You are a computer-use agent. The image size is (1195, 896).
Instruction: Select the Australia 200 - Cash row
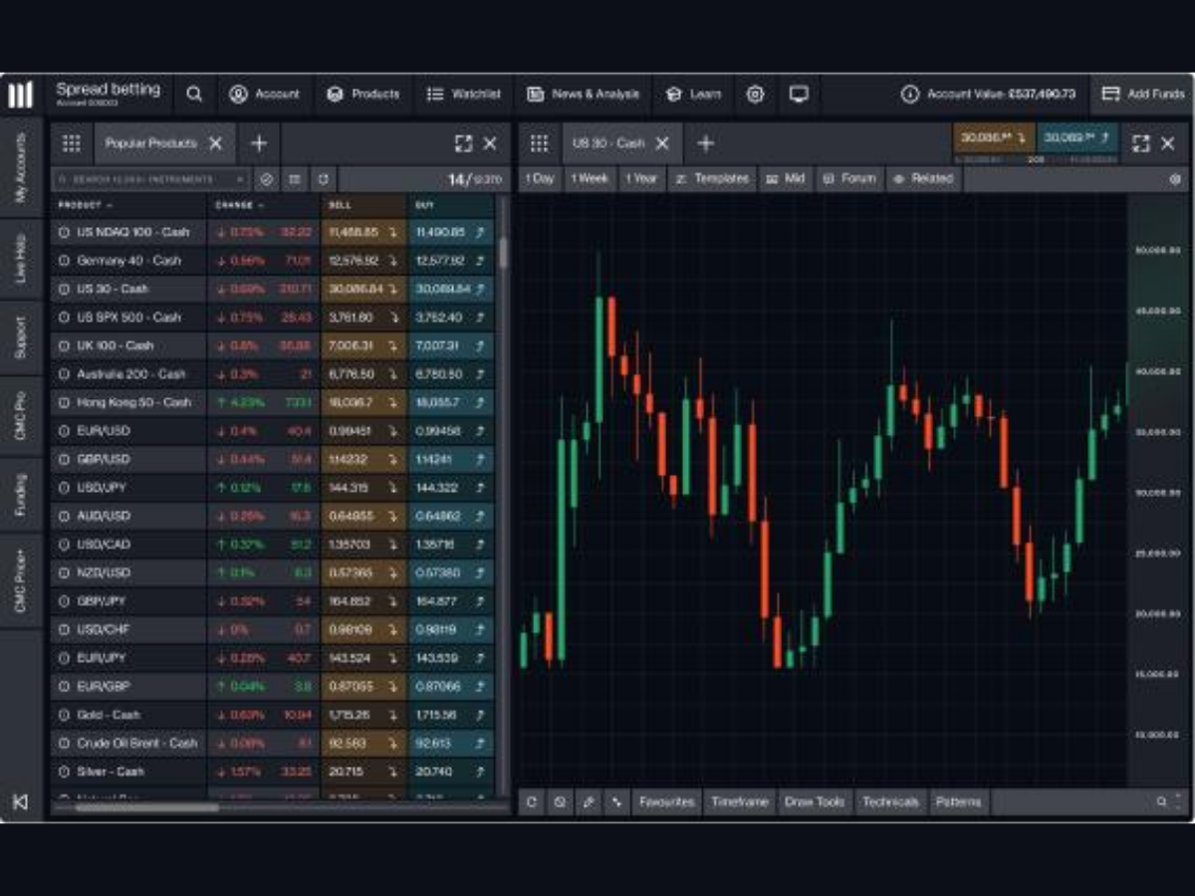coord(272,374)
